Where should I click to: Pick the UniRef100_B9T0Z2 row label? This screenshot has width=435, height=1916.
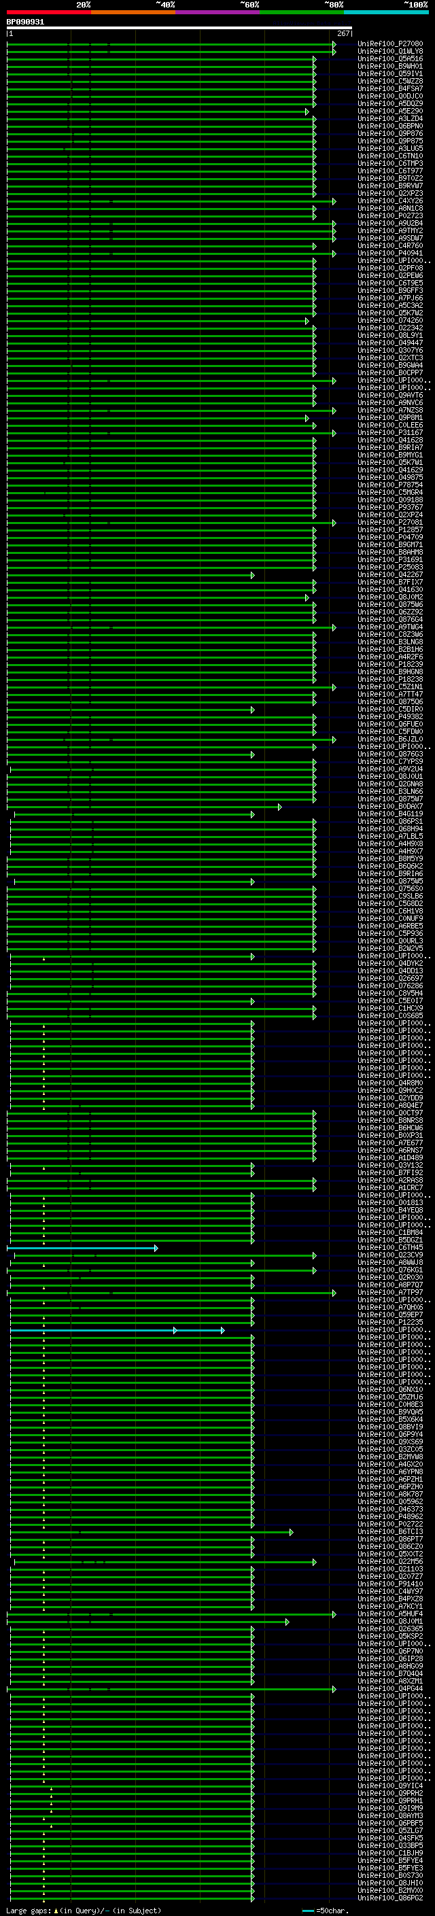coord(389,179)
